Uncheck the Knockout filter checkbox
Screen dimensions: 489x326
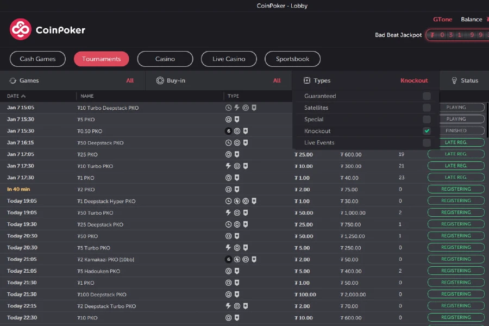click(427, 130)
